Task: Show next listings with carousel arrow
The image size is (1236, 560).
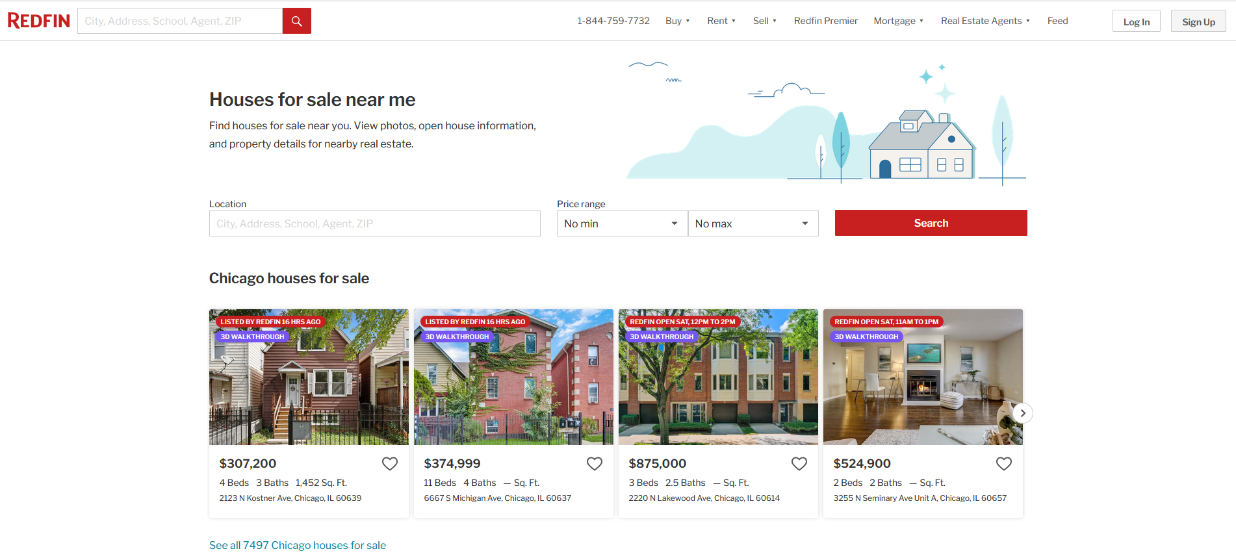Action: [1023, 413]
